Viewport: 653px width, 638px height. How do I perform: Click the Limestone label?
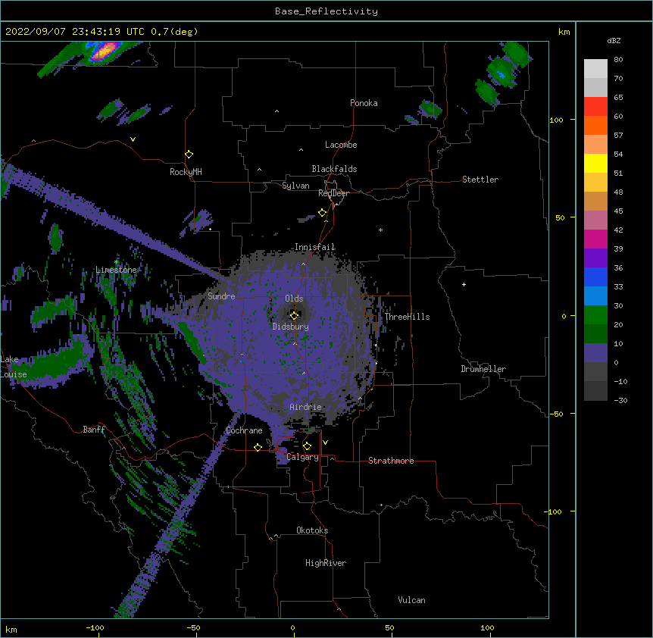pyautogui.click(x=116, y=270)
